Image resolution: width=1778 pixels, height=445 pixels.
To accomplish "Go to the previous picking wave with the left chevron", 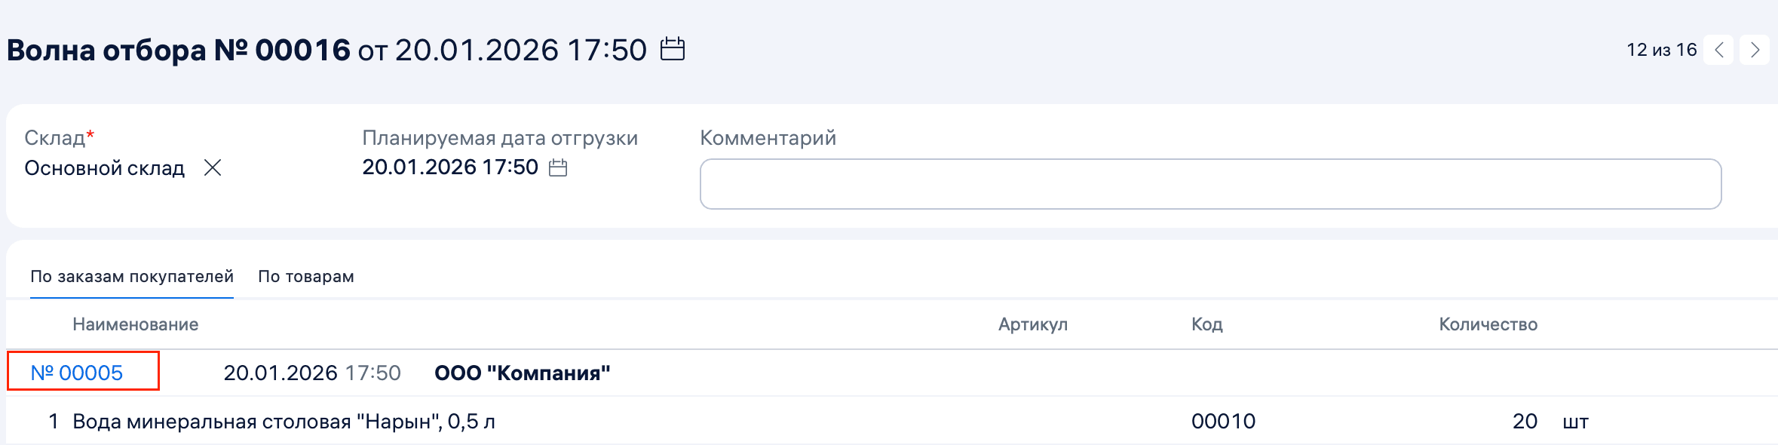I will pyautogui.click(x=1720, y=49).
